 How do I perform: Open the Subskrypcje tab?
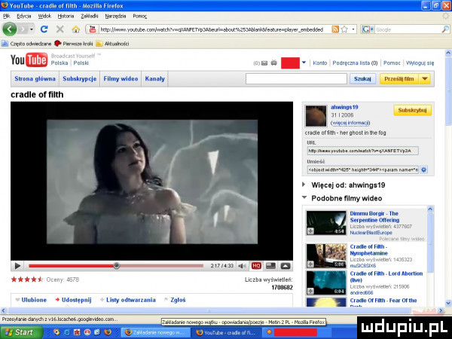(80, 78)
